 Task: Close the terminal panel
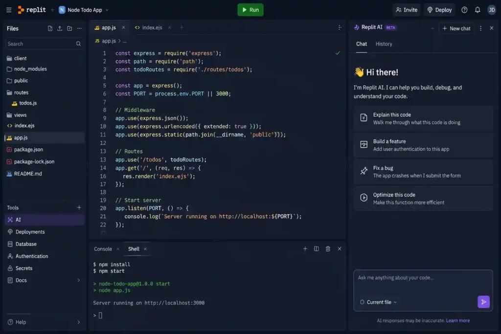[x=340, y=249]
